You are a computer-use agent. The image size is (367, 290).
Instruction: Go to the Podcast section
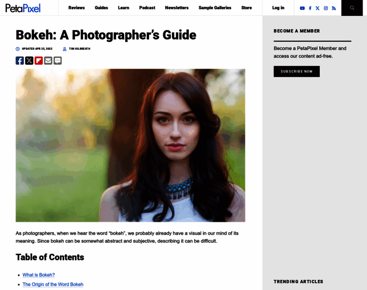click(147, 8)
